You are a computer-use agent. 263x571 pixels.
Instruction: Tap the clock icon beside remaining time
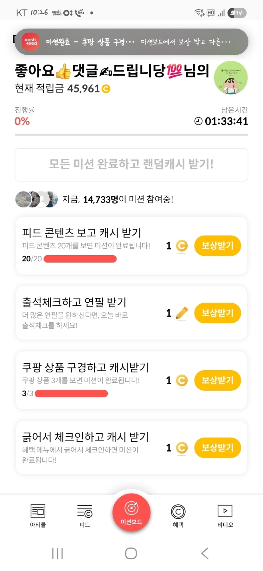198,121
